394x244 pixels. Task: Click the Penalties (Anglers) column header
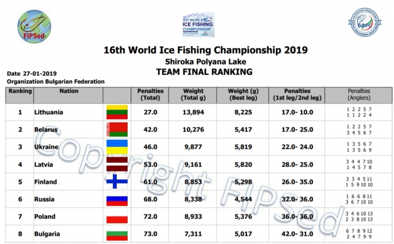tap(359, 95)
